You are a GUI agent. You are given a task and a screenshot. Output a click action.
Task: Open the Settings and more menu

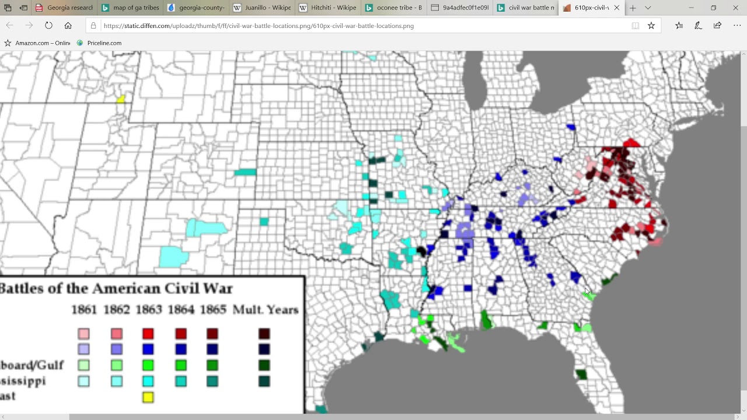[736, 26]
